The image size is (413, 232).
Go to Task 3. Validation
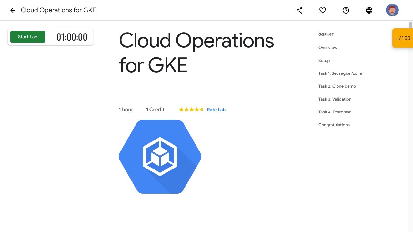tap(335, 99)
